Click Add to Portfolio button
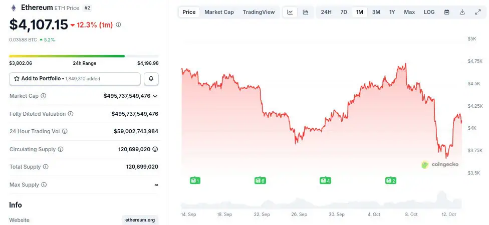The image size is (489, 225). [75, 79]
